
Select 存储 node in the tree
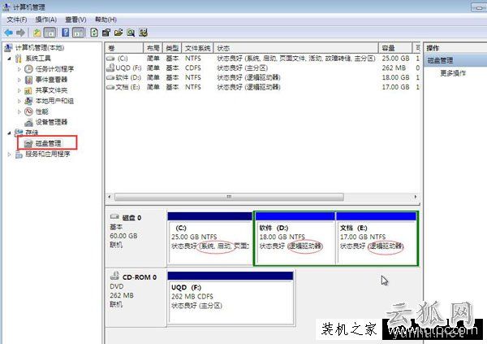point(32,133)
